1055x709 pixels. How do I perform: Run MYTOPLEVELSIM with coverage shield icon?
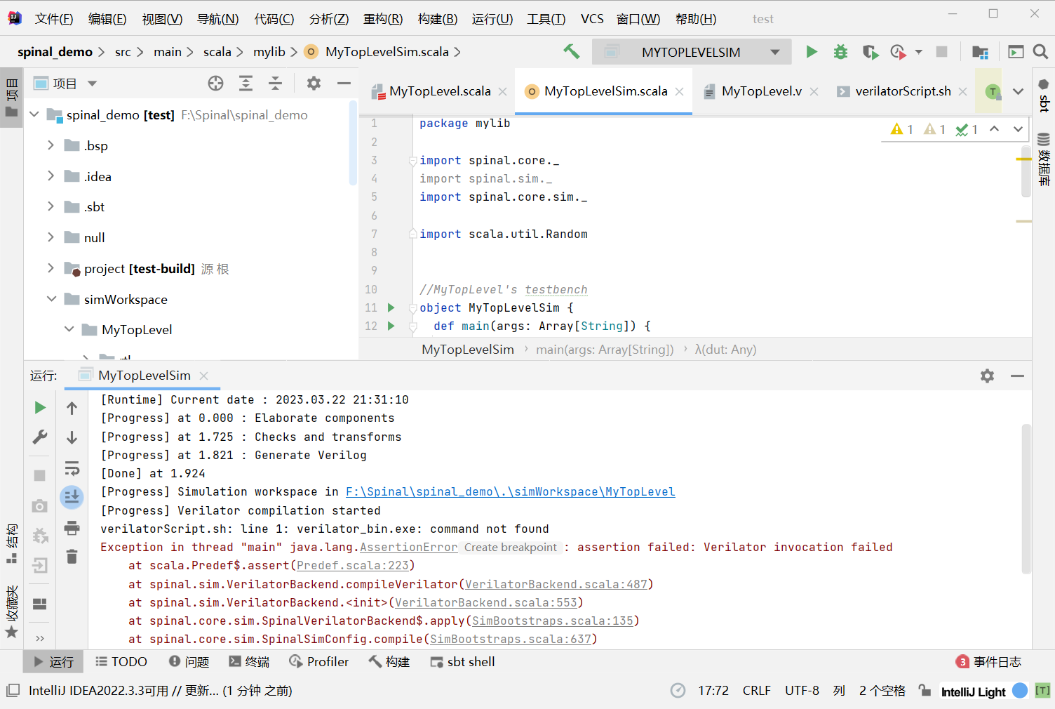coord(870,51)
